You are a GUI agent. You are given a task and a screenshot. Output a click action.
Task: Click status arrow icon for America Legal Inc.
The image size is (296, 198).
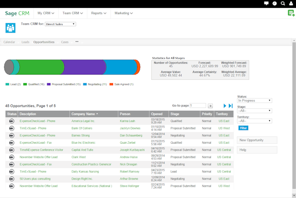pyautogui.click(x=12, y=121)
